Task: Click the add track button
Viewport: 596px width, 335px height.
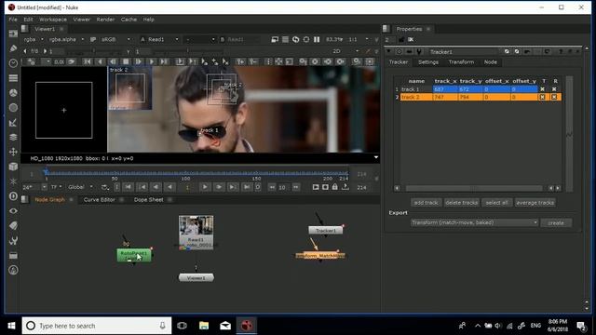Action: click(426, 203)
